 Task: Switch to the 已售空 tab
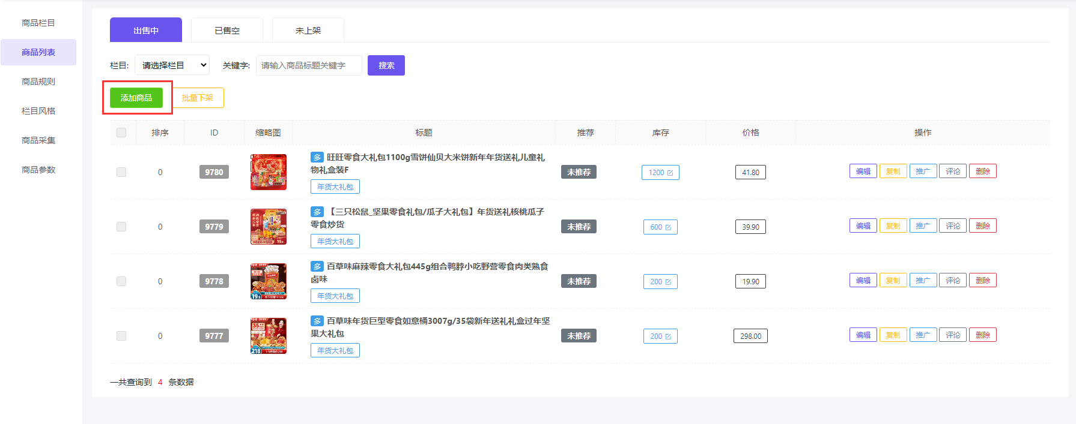[227, 31]
